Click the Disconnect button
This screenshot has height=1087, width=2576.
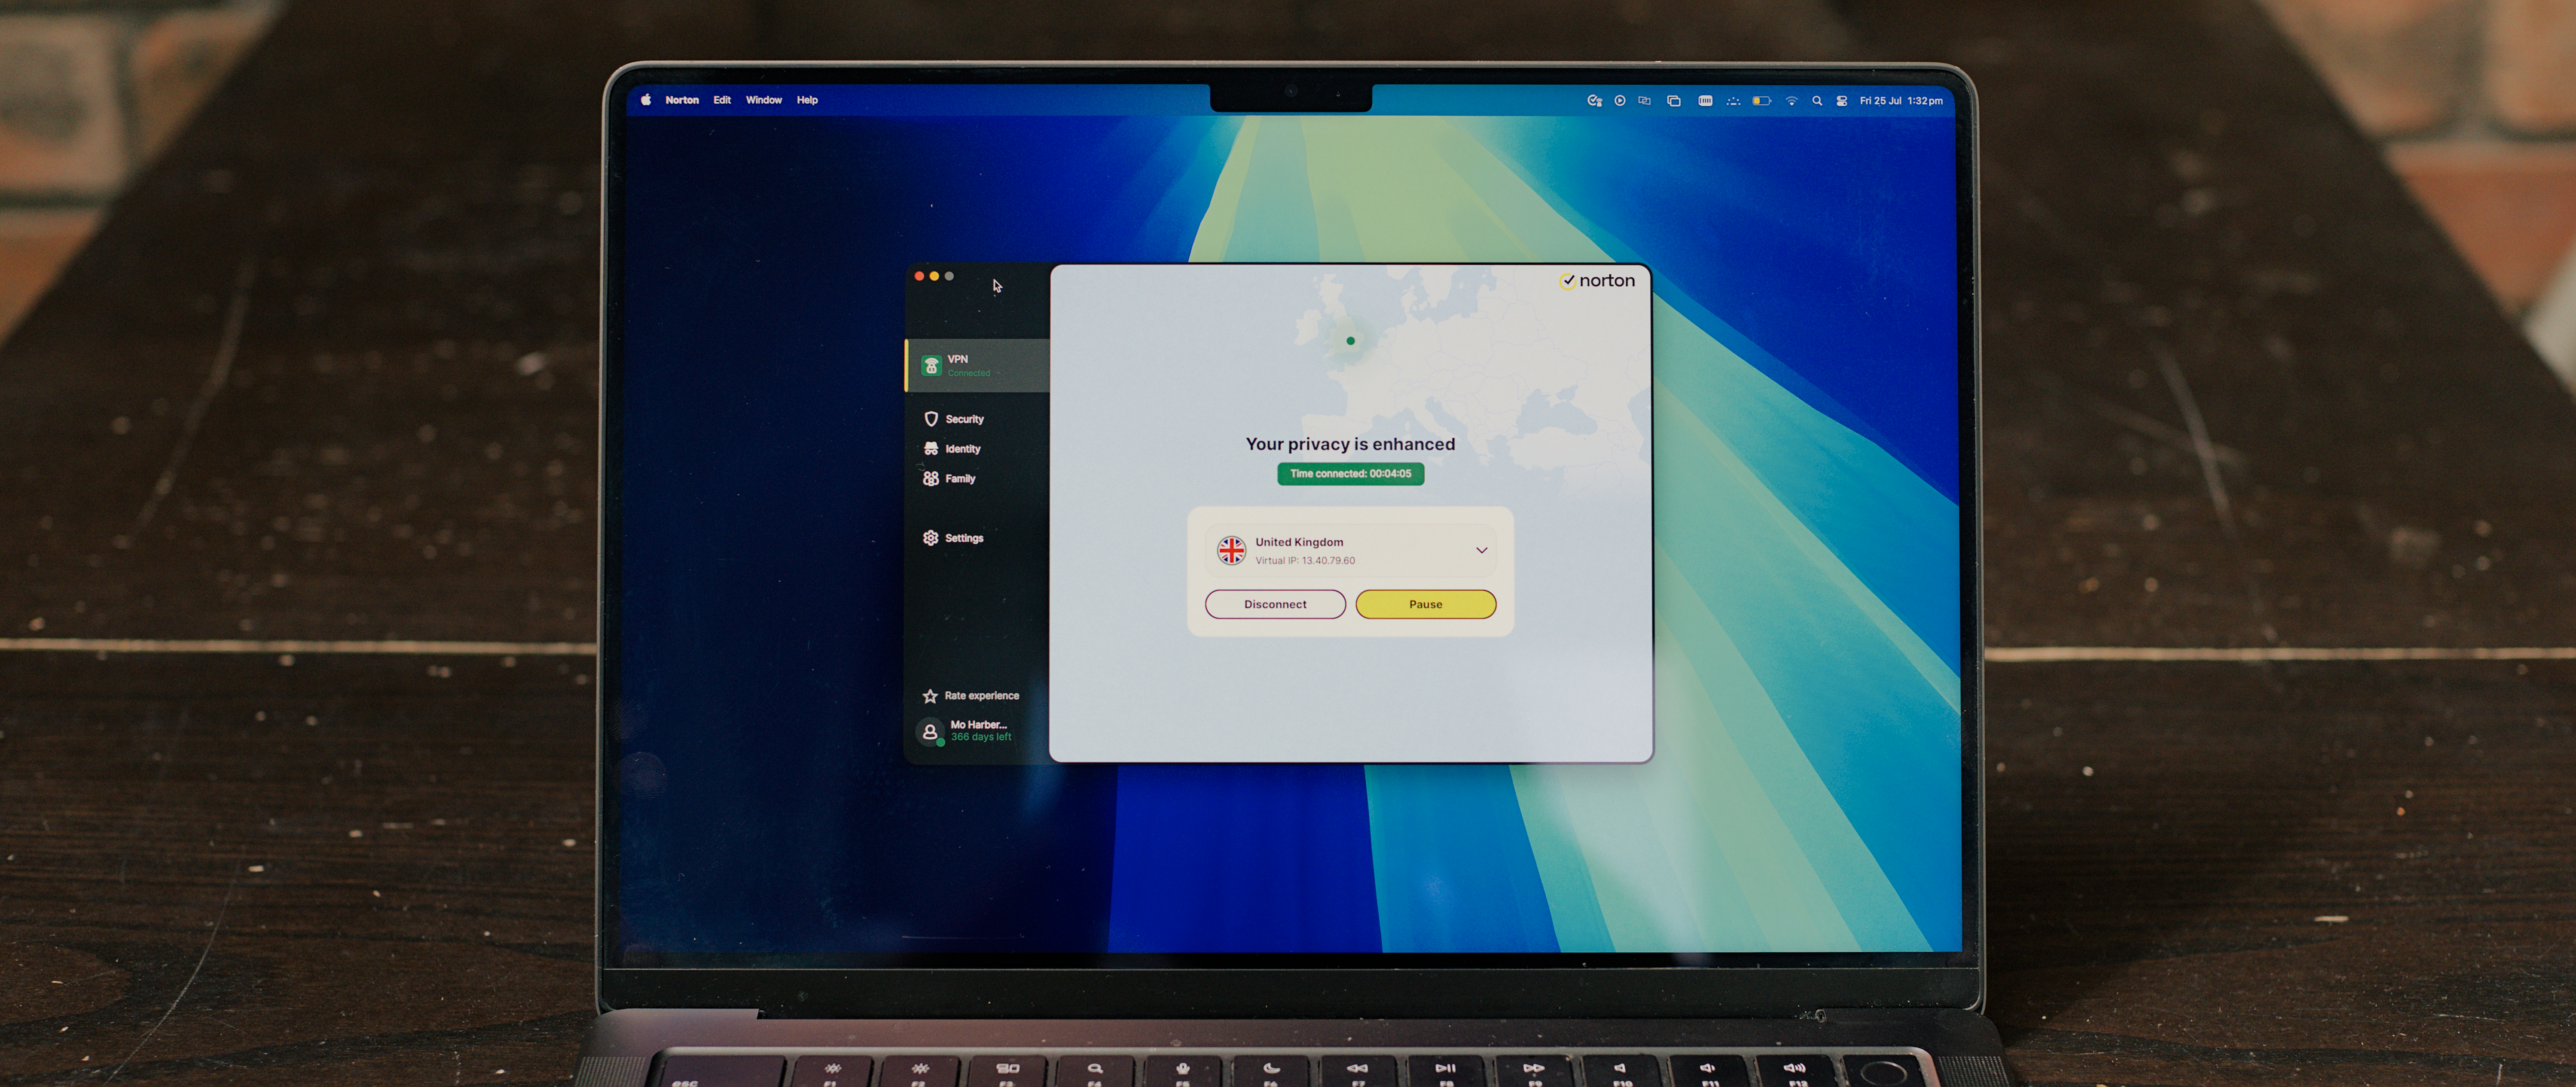point(1275,604)
